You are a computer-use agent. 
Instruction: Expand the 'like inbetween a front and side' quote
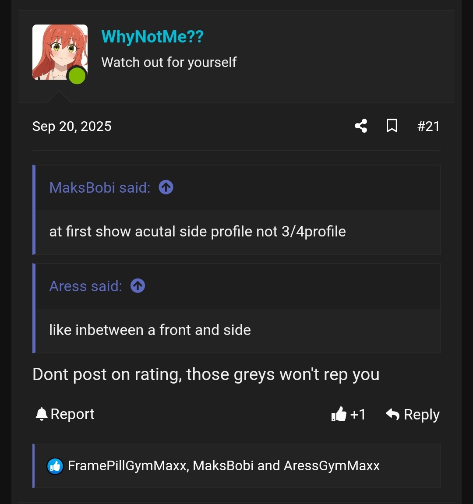tap(150, 330)
